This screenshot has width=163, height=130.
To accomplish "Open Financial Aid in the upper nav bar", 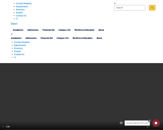I will pyautogui.click(x=48, y=30).
